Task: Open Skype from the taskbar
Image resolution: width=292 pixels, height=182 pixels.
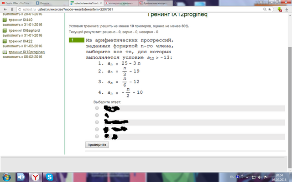Action: (50, 177)
